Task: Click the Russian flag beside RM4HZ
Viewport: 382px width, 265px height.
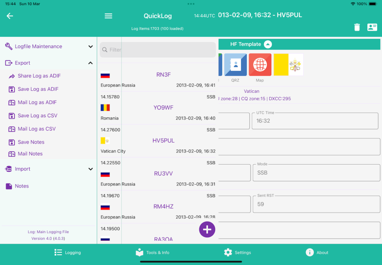Action: [105, 207]
